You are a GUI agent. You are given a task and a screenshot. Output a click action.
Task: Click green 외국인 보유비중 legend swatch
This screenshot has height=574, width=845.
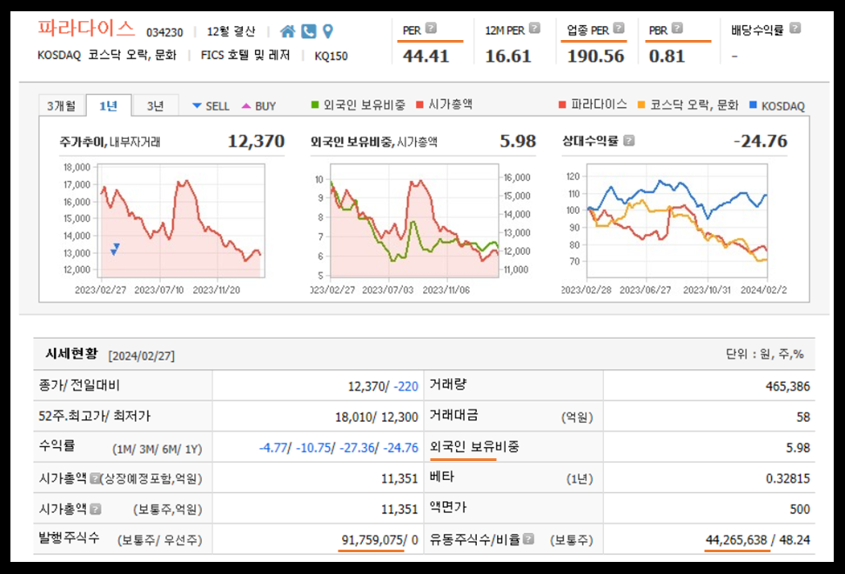click(x=315, y=104)
